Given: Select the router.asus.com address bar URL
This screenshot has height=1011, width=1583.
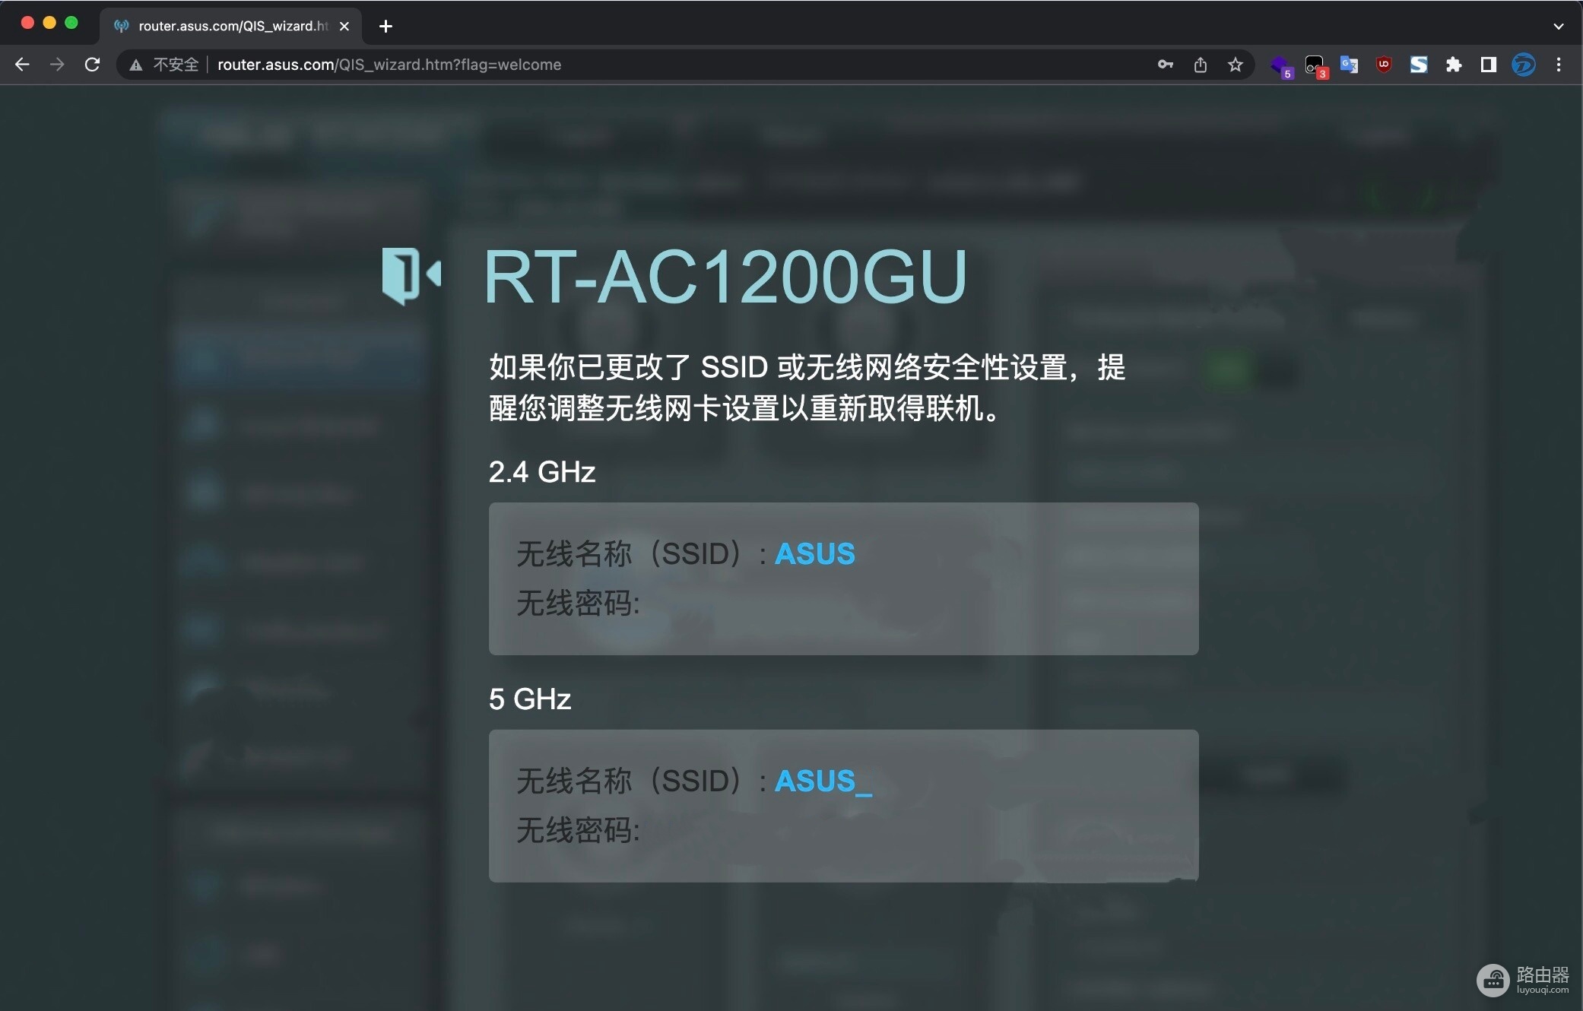Looking at the screenshot, I should [x=389, y=65].
